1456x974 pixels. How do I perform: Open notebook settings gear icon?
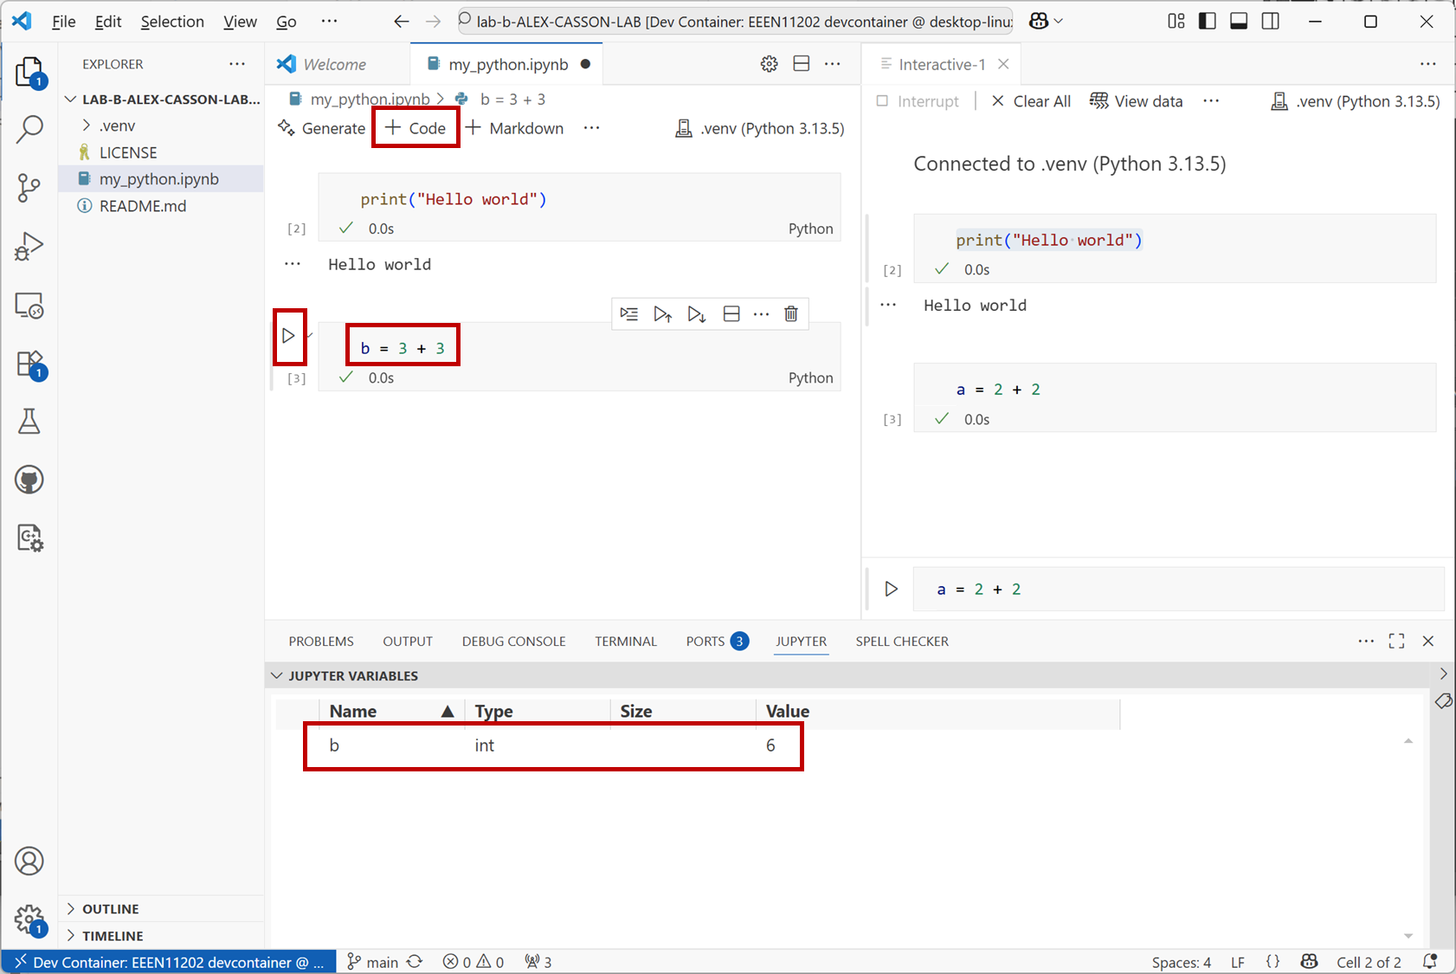769,64
